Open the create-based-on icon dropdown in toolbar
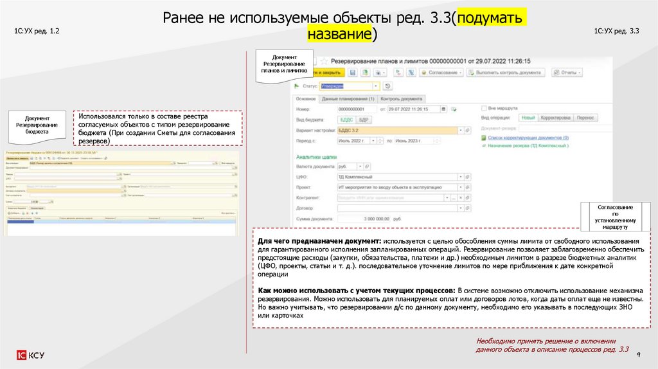Screen dimensions: 658x369 coord(380,73)
